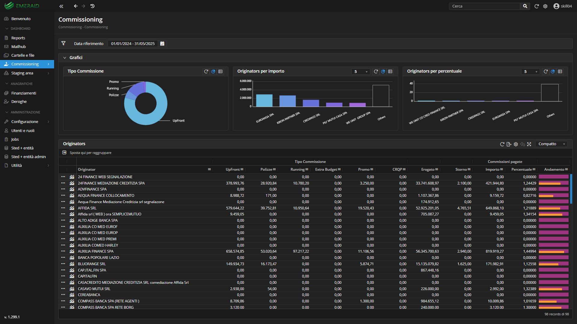The width and height of the screenshot is (577, 324).
Task: Click the group panel icon beside Sposta qui
Action: [64, 153]
